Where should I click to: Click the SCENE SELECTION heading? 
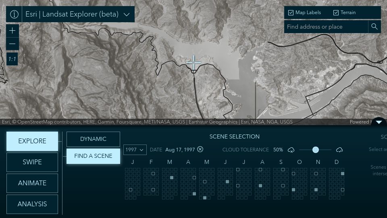[x=235, y=137]
